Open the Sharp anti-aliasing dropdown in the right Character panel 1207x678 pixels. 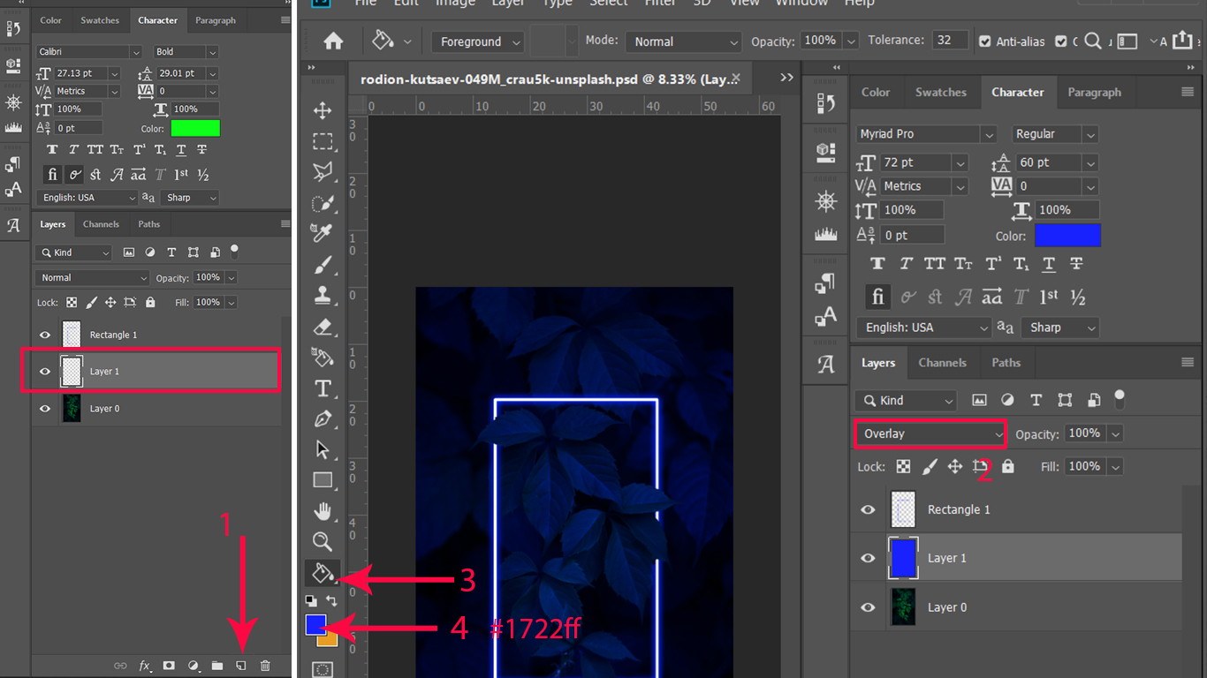point(1060,328)
